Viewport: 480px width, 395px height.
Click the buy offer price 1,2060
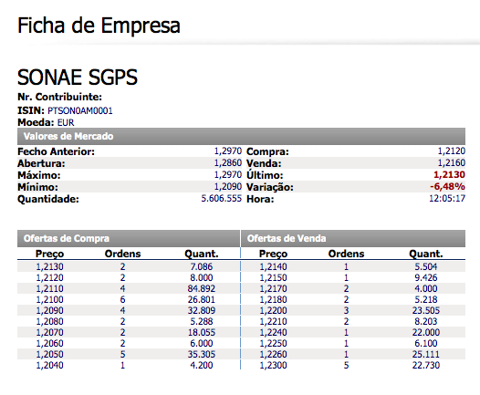(x=49, y=344)
